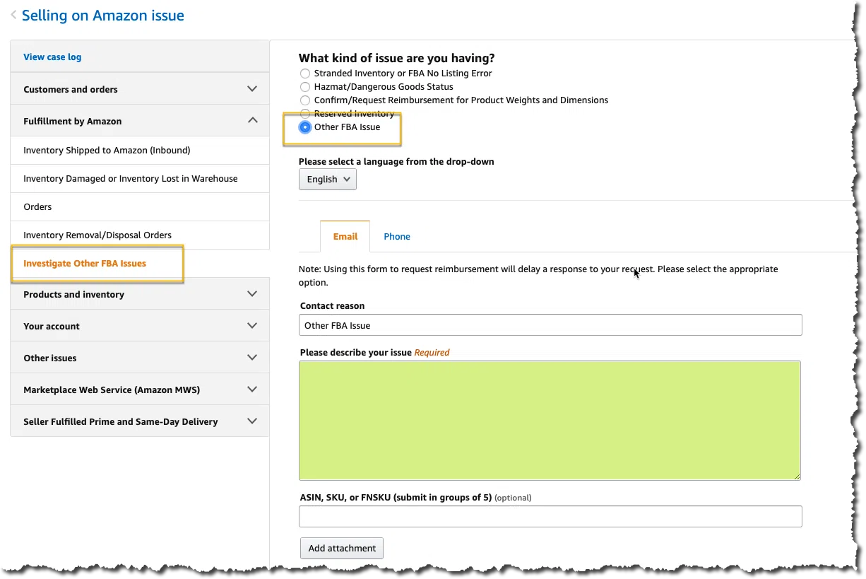Switch to the Email tab

tap(345, 236)
